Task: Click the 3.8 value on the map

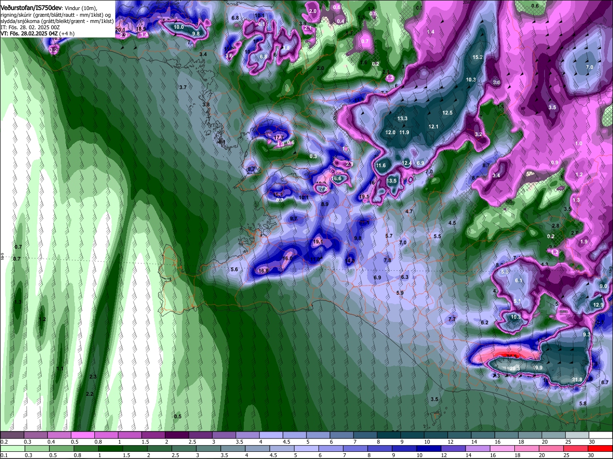Action: 206,104
